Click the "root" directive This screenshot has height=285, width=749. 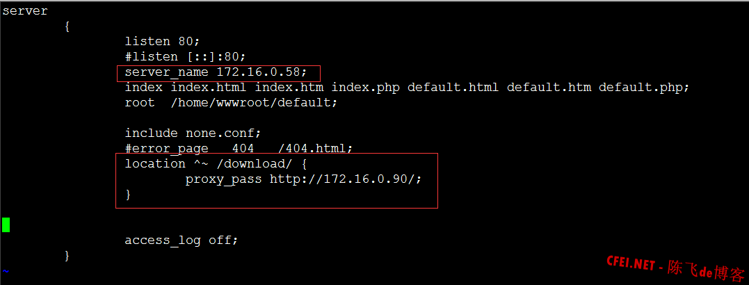(x=140, y=103)
